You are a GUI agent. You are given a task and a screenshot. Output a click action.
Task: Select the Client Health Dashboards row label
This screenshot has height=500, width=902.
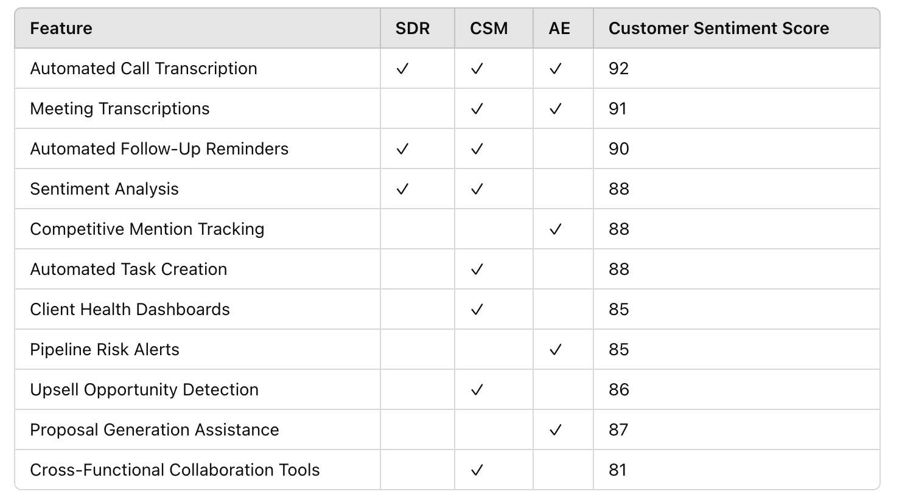(130, 310)
